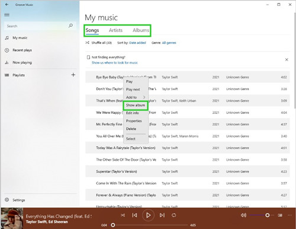Click the now playing album art thumbnail
Screen dimensions: 296x229
click(12, 218)
